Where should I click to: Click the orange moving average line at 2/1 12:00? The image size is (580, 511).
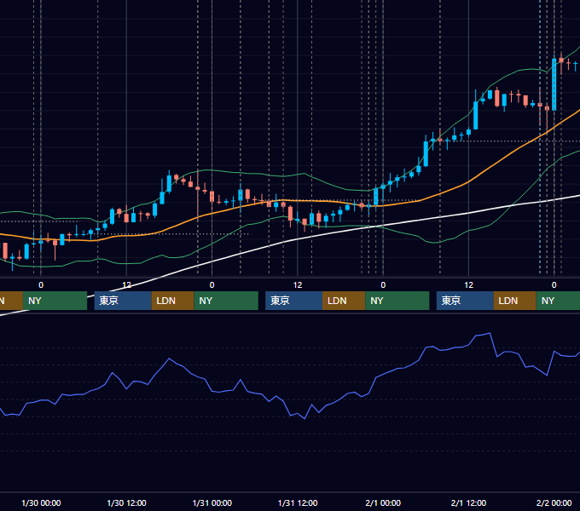tap(468, 181)
